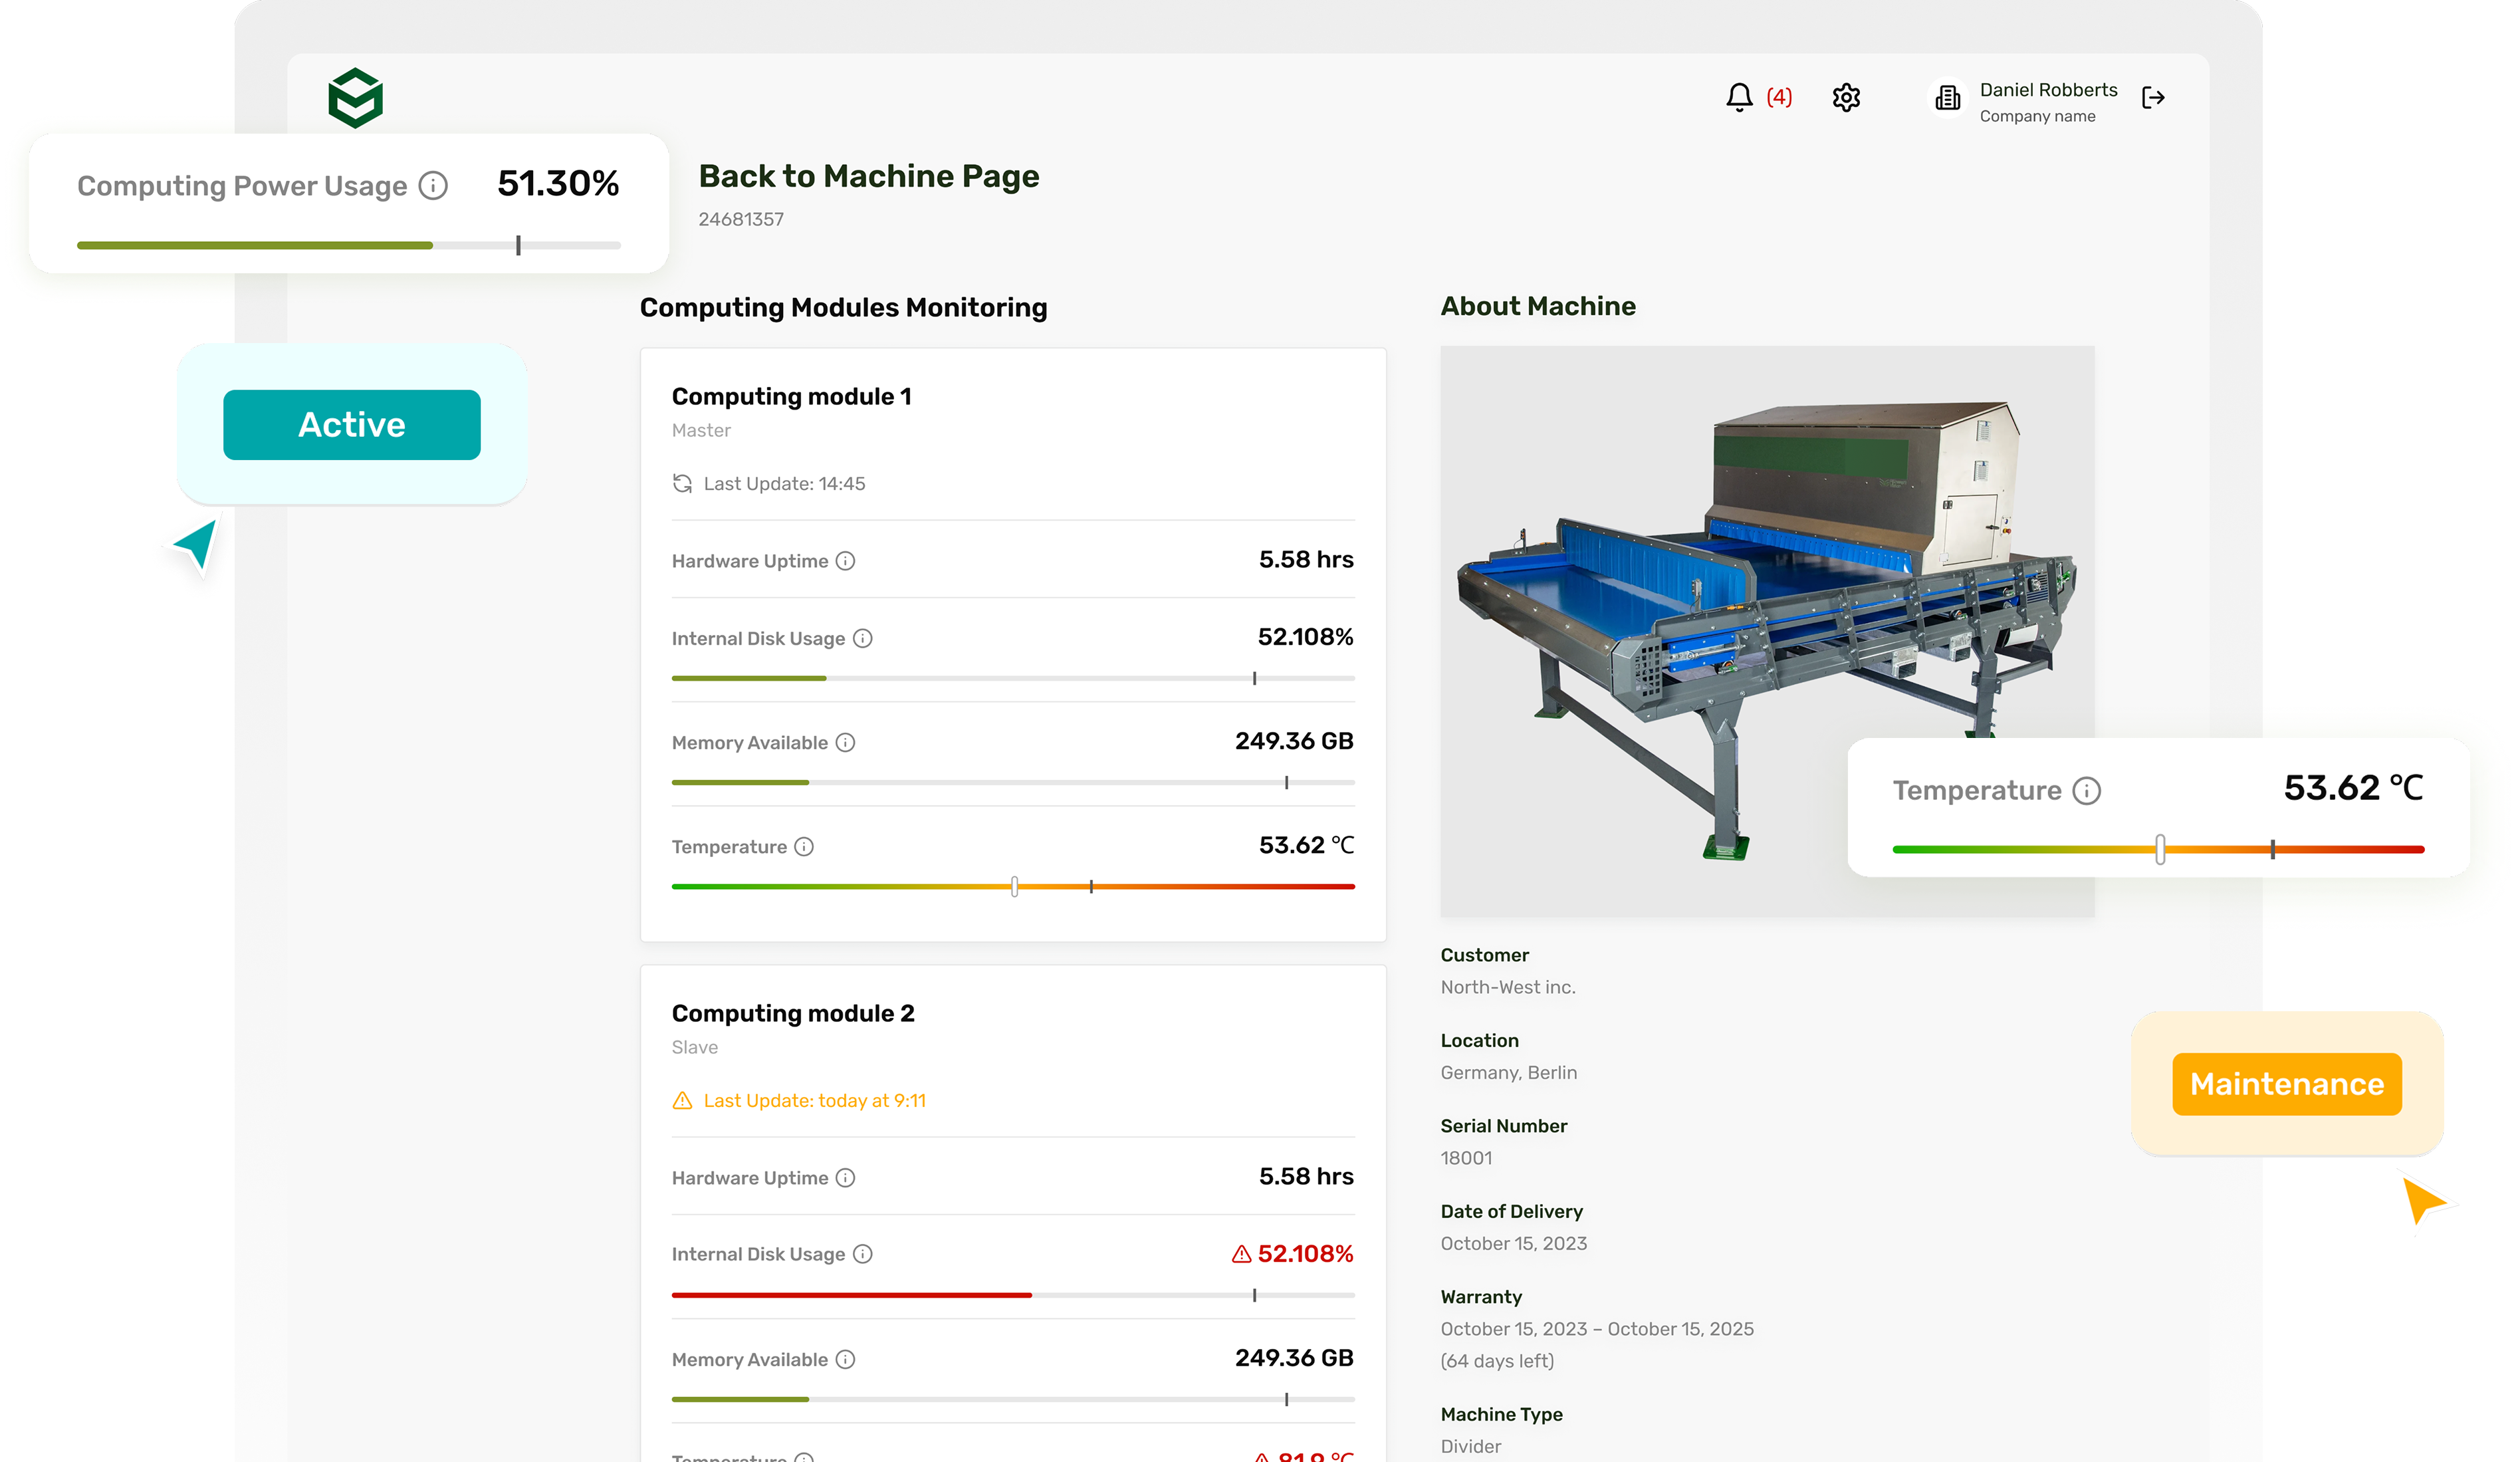Toggle the Active status button
Screen dimensions: 2520x1462
click(352, 424)
